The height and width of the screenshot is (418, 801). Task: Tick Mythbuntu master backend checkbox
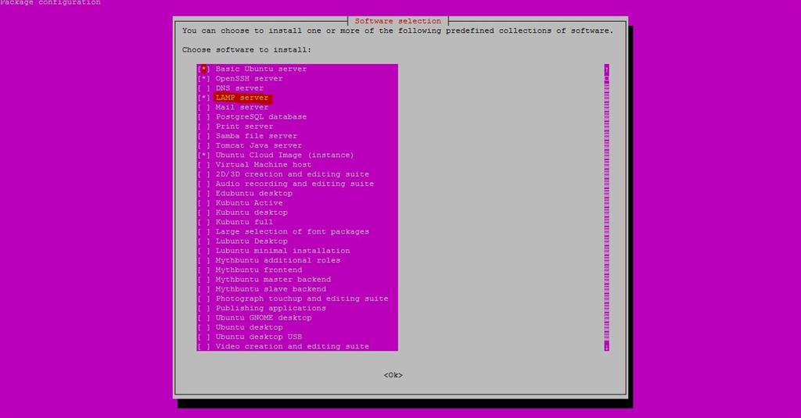(204, 280)
